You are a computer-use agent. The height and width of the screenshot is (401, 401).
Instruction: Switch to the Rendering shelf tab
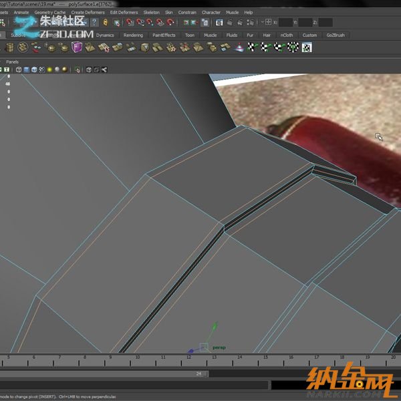pyautogui.click(x=133, y=35)
